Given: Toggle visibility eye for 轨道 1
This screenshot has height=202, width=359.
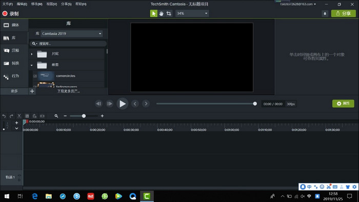Looking at the screenshot, I should pos(19,175).
